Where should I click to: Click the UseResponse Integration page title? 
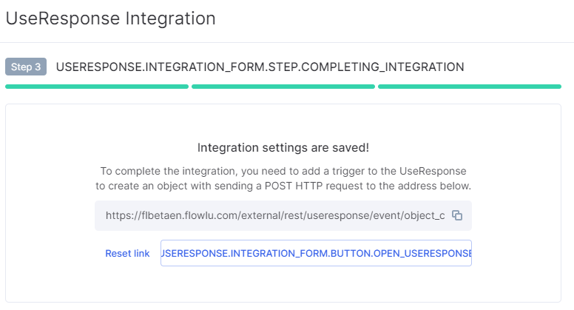(x=110, y=18)
